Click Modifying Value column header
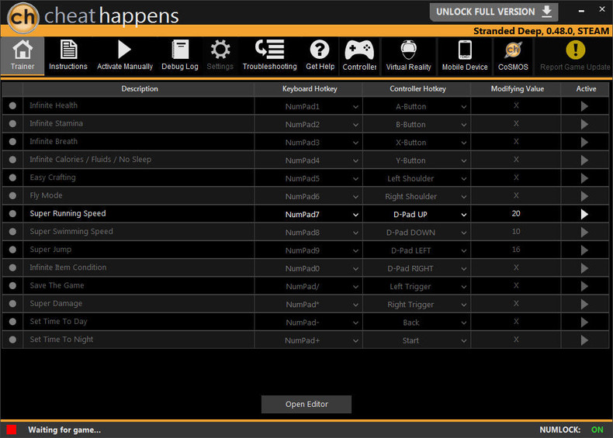 click(x=517, y=88)
